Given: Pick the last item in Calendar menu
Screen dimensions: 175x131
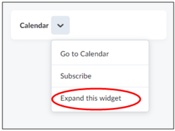Looking at the screenshot, I should click(100, 98).
